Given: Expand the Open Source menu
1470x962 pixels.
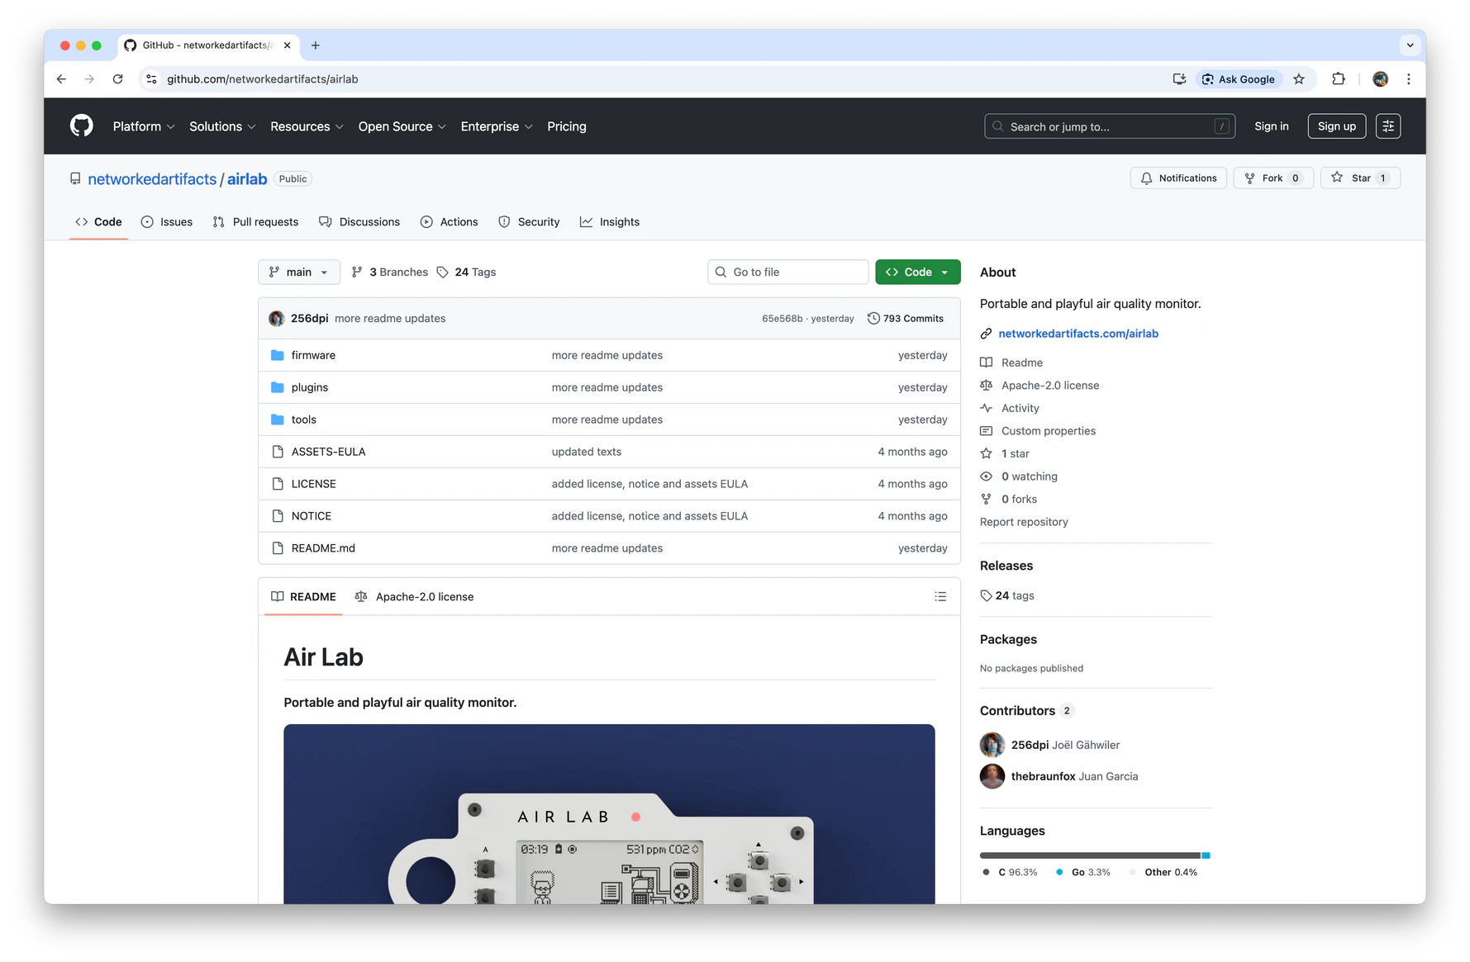Looking at the screenshot, I should tap(402, 126).
